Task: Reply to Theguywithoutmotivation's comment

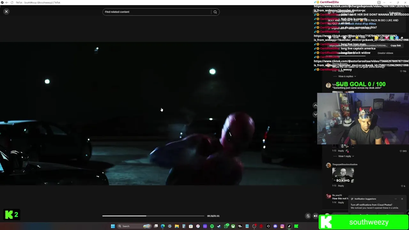Action: (x=341, y=186)
